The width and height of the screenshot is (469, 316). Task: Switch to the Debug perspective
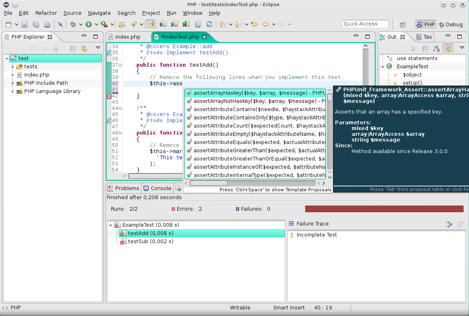pos(450,24)
